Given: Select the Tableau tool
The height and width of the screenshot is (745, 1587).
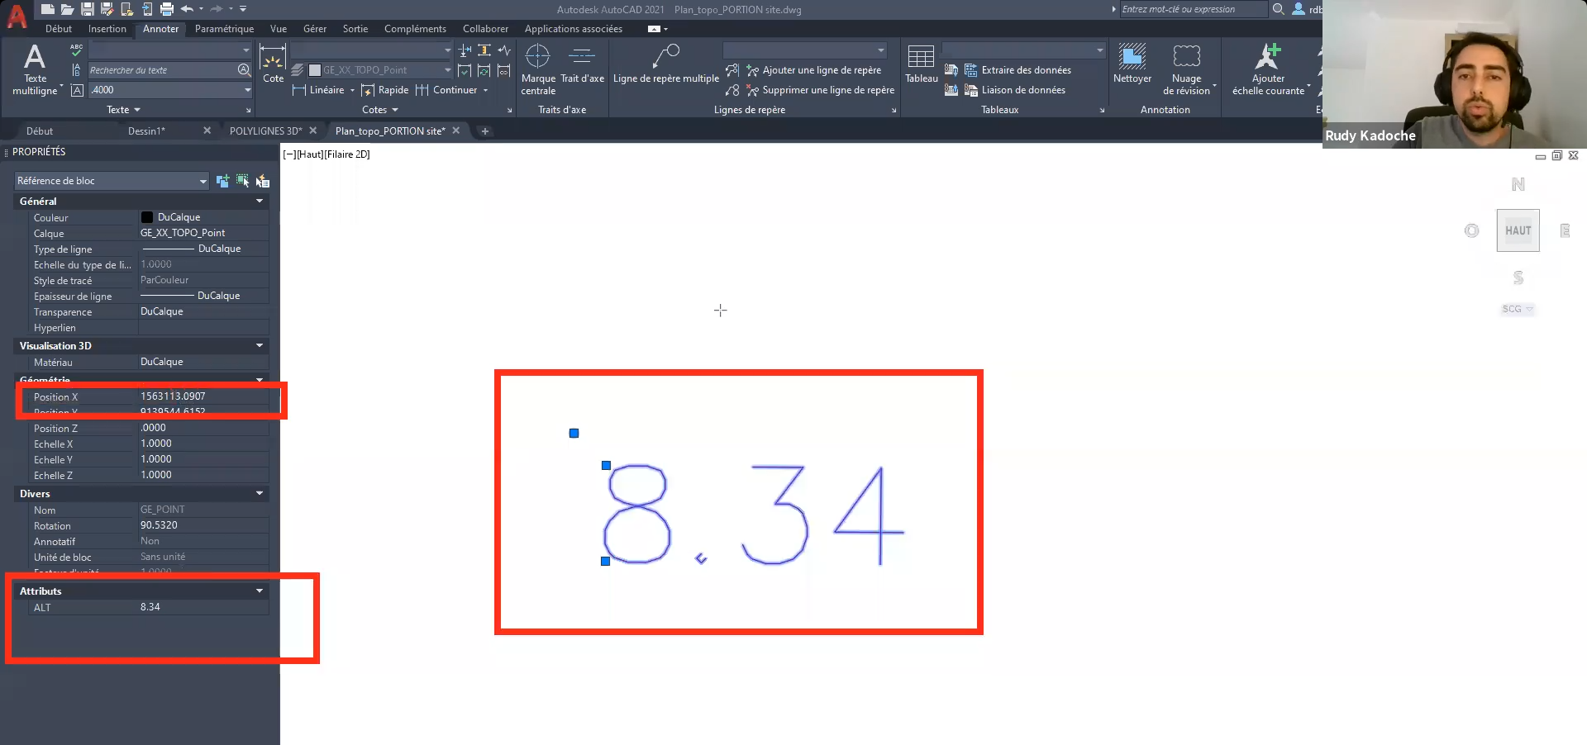Looking at the screenshot, I should click(x=921, y=64).
